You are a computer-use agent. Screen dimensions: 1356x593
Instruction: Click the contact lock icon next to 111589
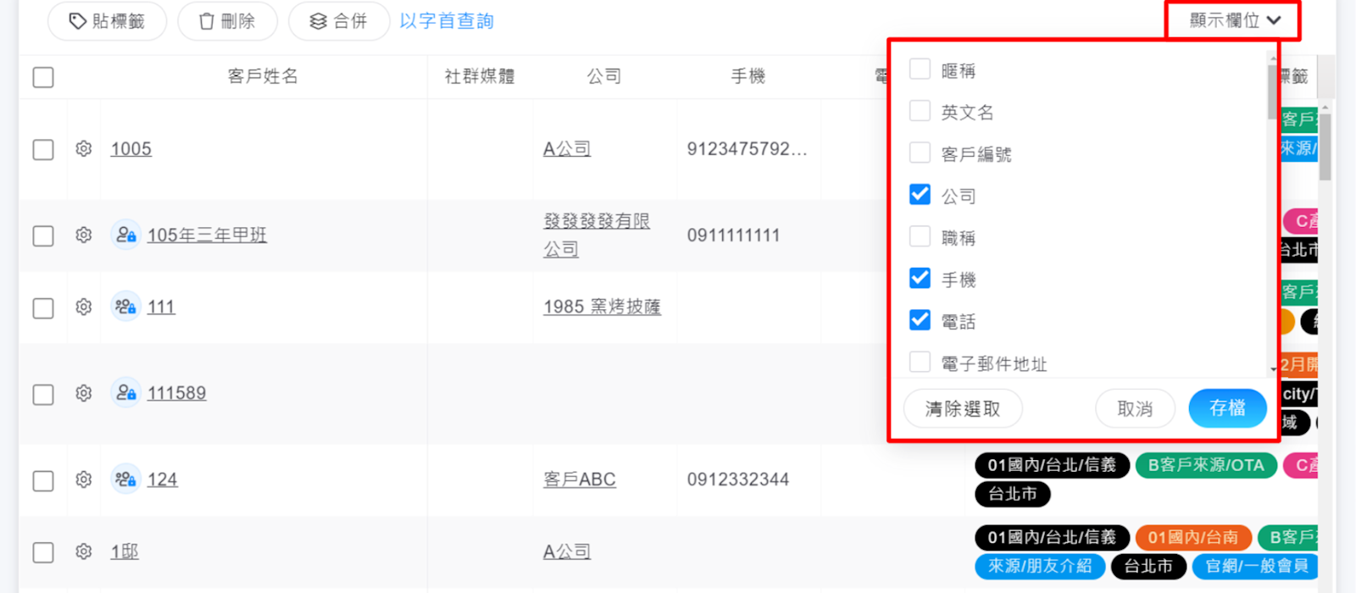click(x=125, y=393)
